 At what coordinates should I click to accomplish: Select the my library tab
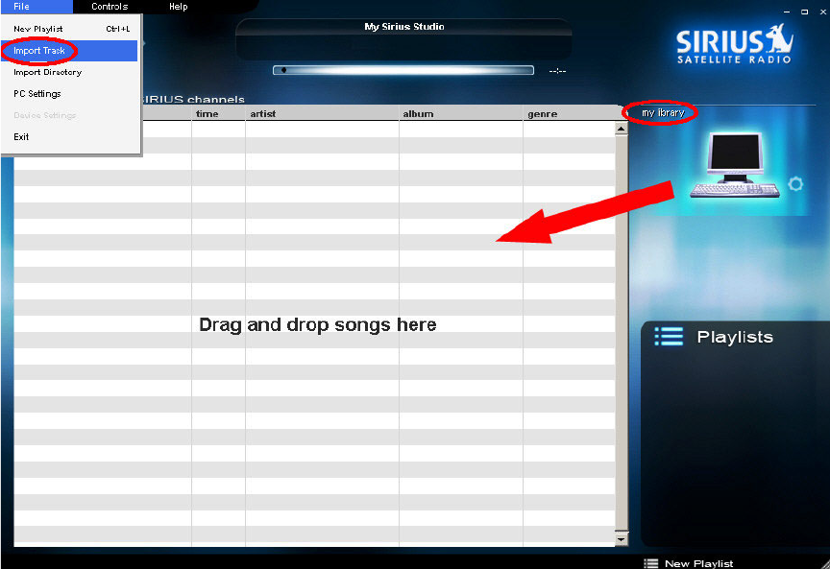(x=663, y=112)
